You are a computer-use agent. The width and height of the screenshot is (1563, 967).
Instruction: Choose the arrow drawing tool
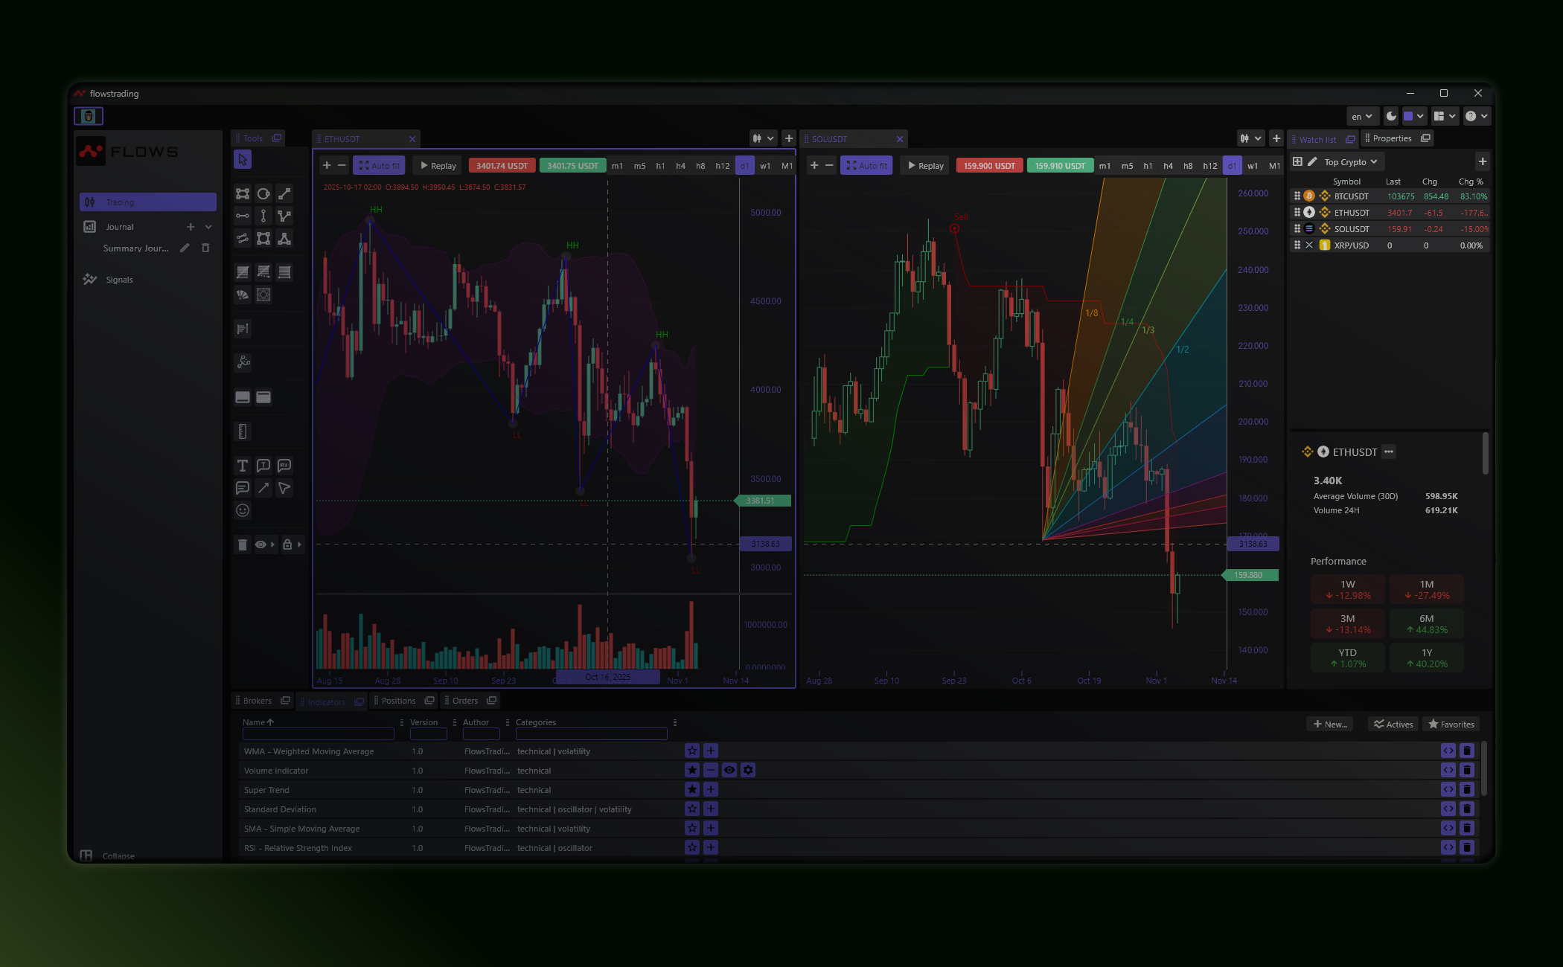coord(263,488)
